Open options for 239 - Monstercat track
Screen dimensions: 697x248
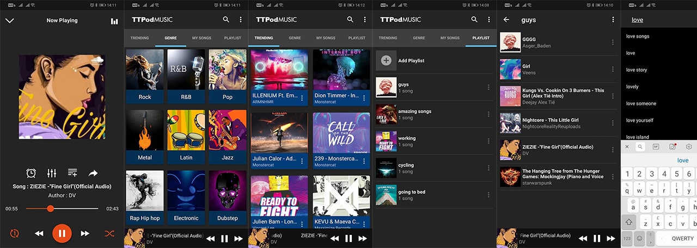click(x=364, y=161)
